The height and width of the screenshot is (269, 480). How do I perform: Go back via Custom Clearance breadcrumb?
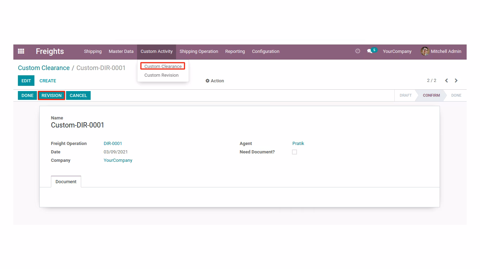44,68
